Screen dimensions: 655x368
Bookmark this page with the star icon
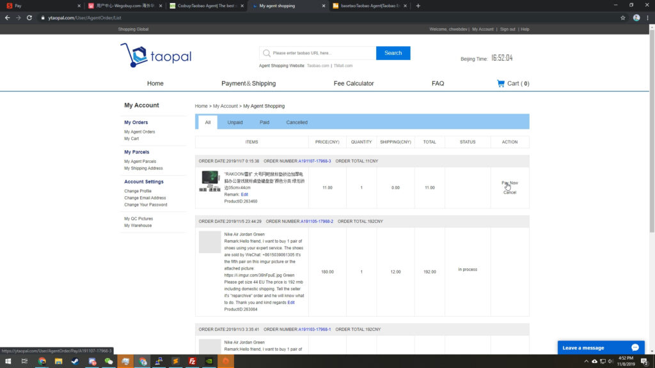click(x=623, y=18)
